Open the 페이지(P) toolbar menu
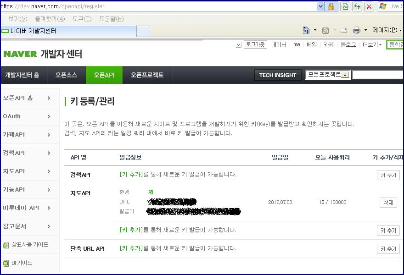This screenshot has height=275, width=404. tap(387, 30)
